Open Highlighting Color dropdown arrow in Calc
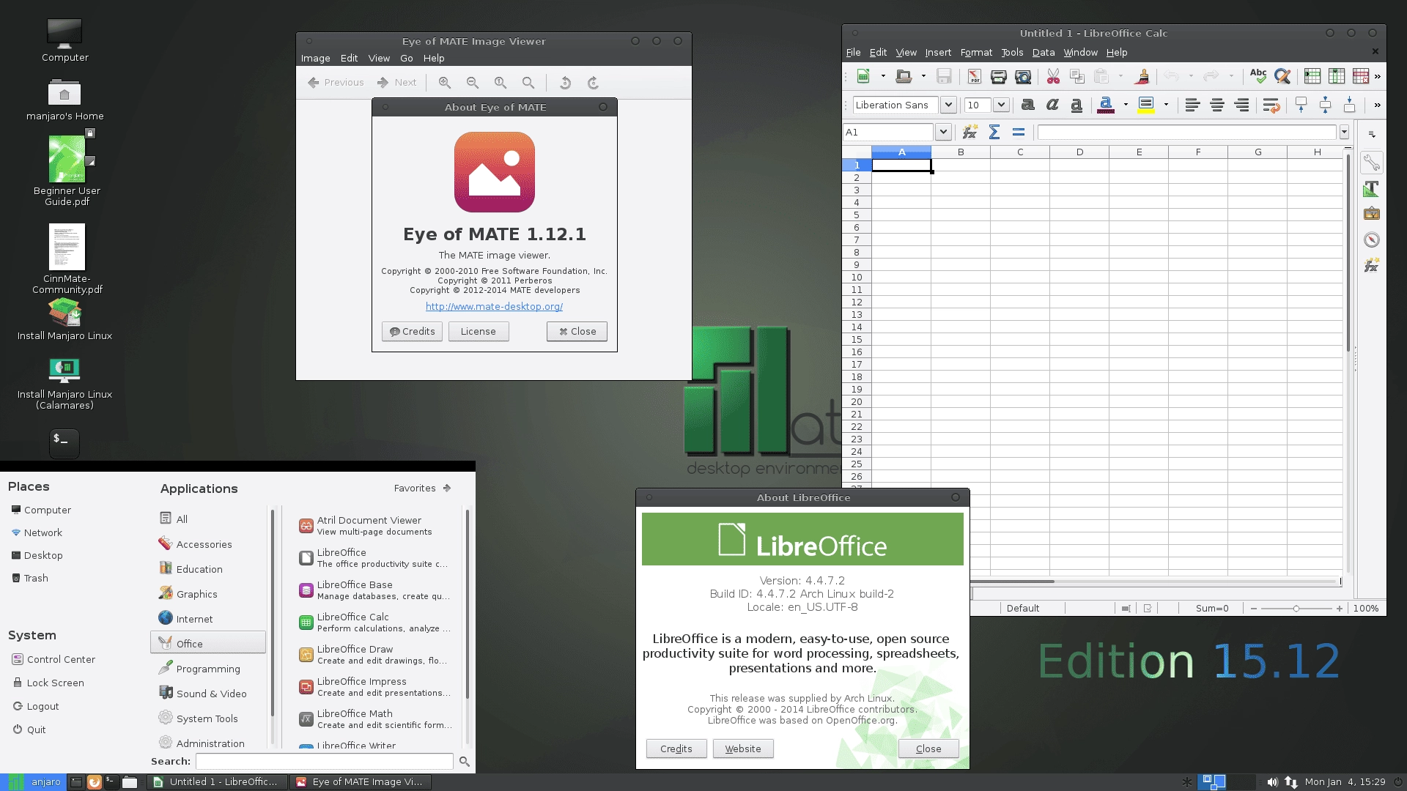Viewport: 1407px width, 791px height. click(x=1166, y=105)
